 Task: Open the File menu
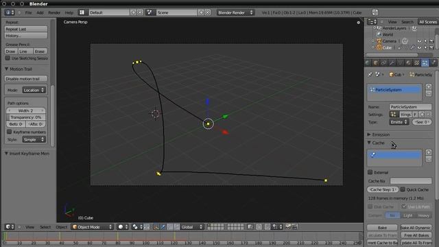pyautogui.click(x=29, y=12)
